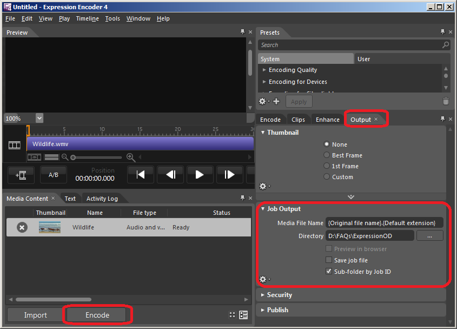Open the Presets gear options menu
This screenshot has width=457, height=329.
264,101
